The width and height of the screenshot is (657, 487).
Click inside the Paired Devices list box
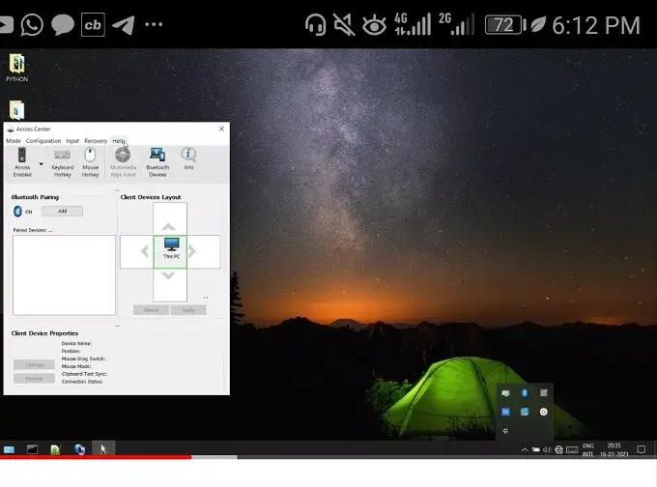pos(64,275)
